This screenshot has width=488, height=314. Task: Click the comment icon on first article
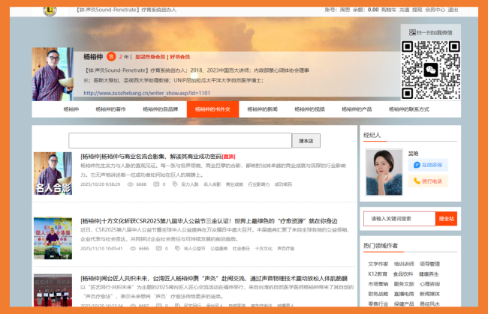click(x=156, y=184)
